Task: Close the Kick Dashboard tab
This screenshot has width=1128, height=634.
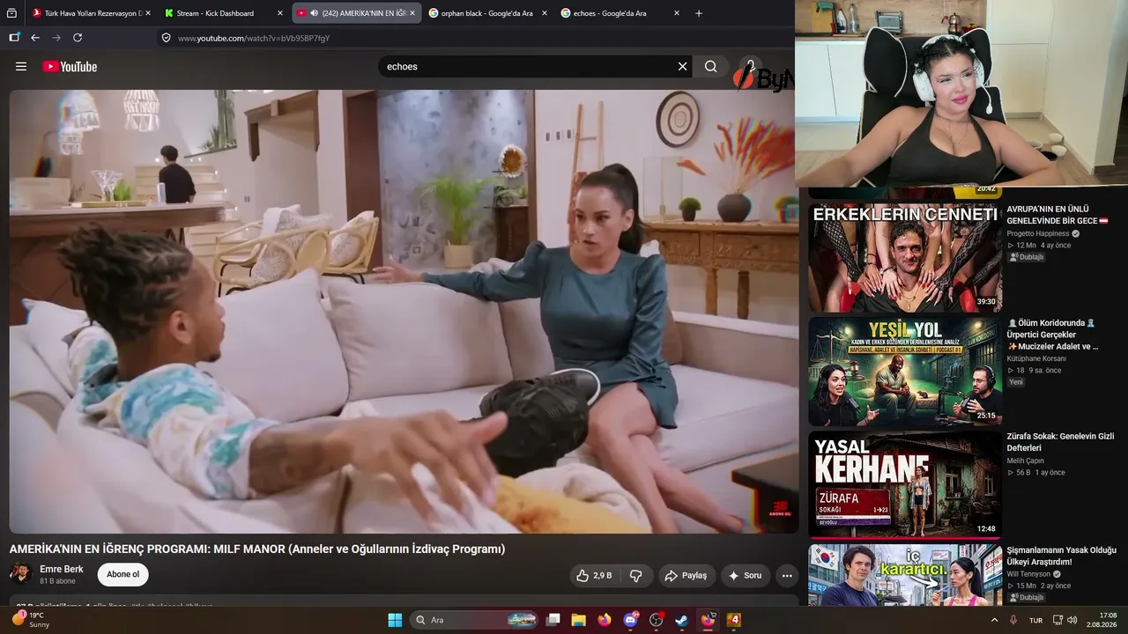Action: (279, 13)
